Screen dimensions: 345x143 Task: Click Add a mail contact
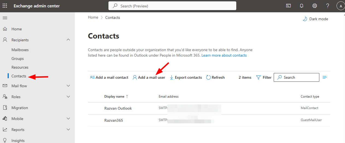click(109, 77)
